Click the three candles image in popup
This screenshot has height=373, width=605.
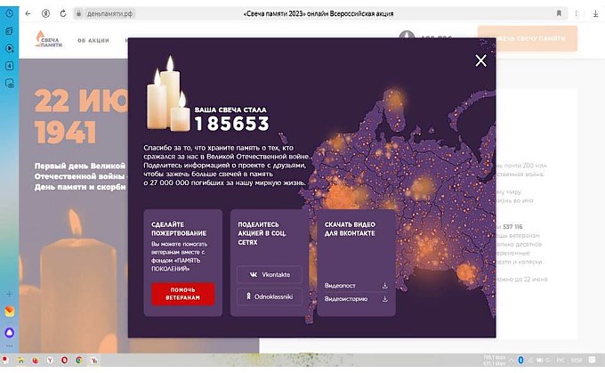(169, 93)
